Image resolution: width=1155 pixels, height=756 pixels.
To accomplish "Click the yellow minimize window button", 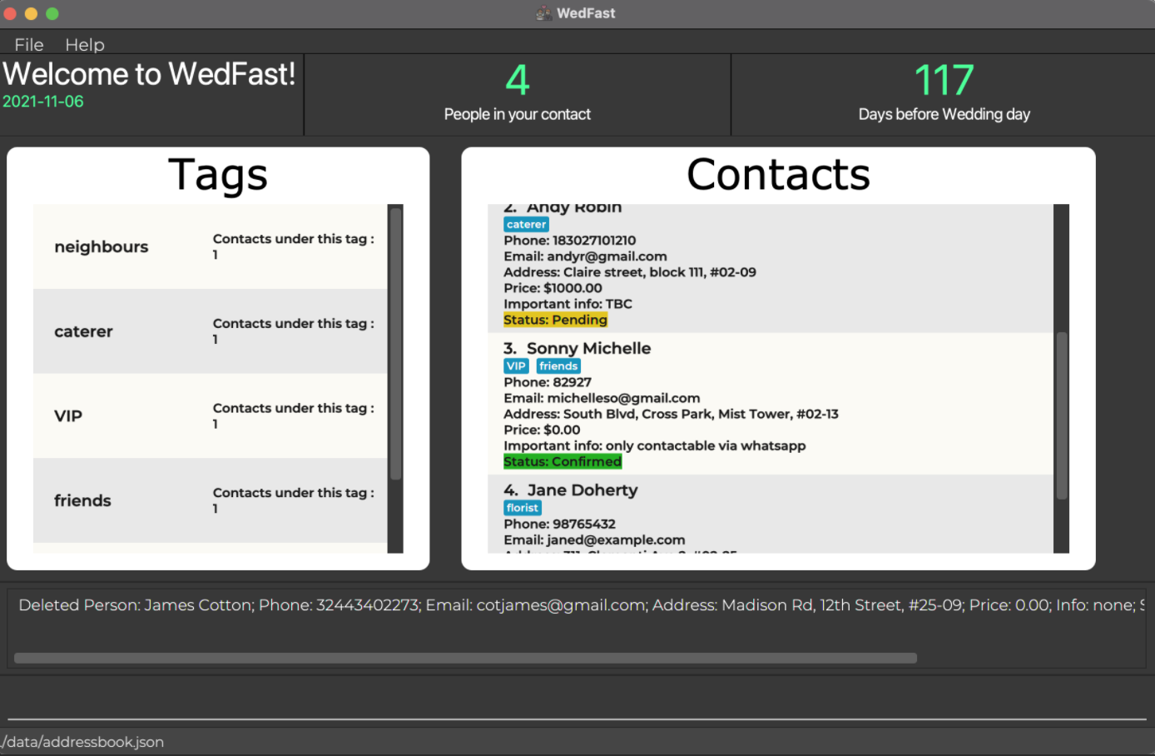I will 32,13.
